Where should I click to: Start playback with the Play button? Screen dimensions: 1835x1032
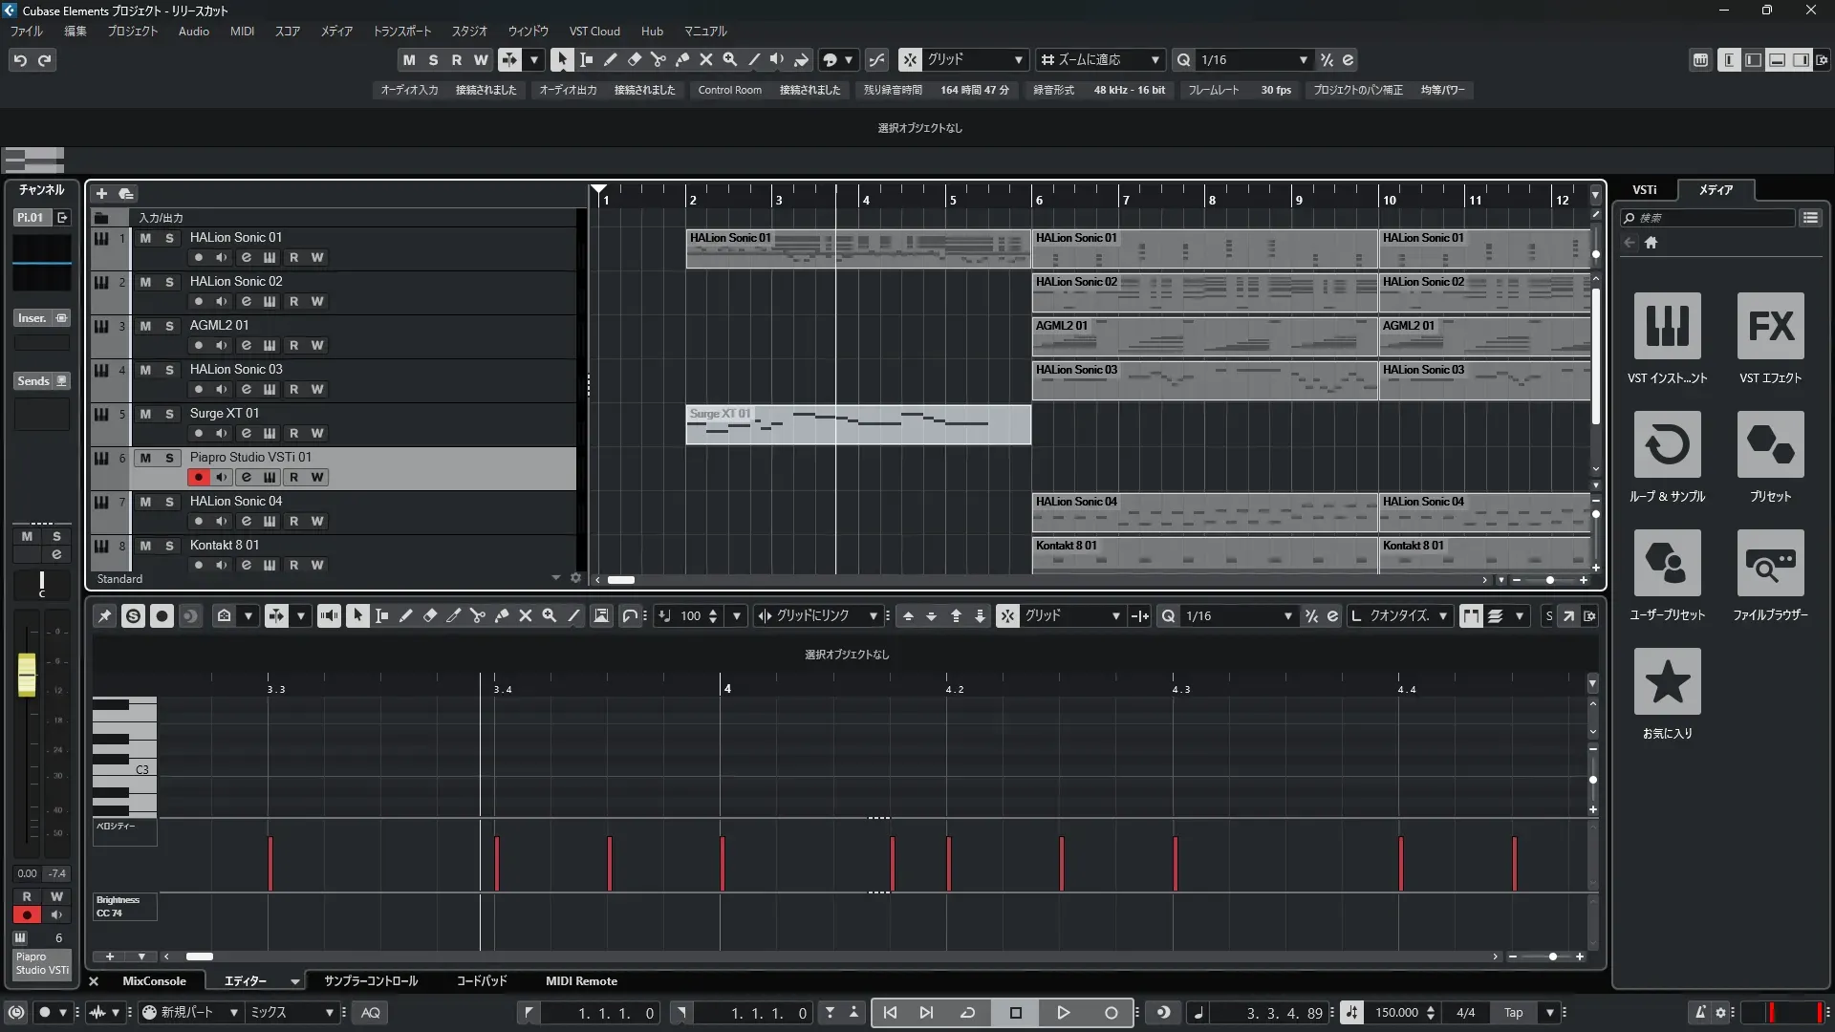(1063, 1013)
